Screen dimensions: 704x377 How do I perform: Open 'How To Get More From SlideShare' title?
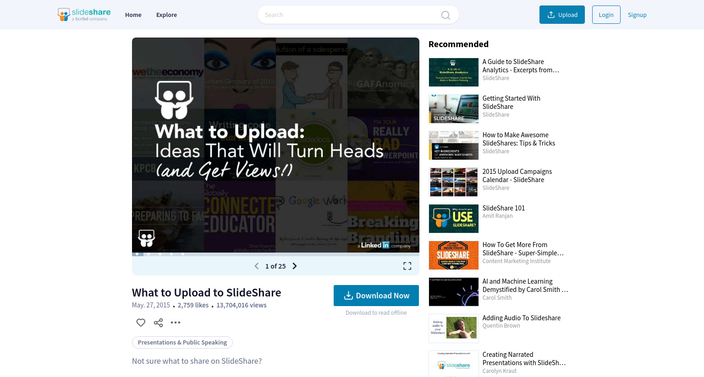coord(523,249)
